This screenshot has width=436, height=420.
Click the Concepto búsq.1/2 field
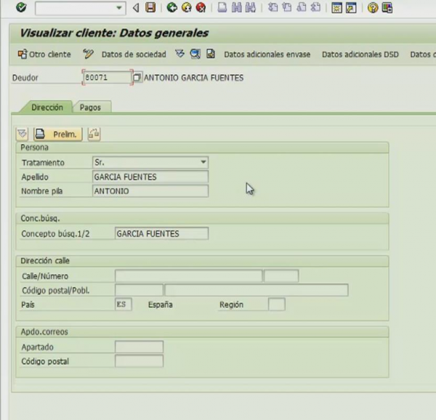(161, 233)
